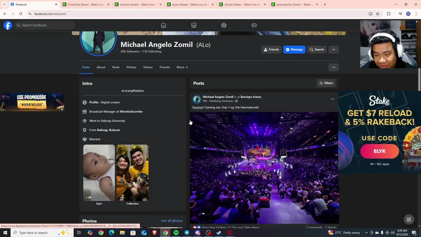Switch to ForceDota Stream browser tab

(x=85, y=5)
